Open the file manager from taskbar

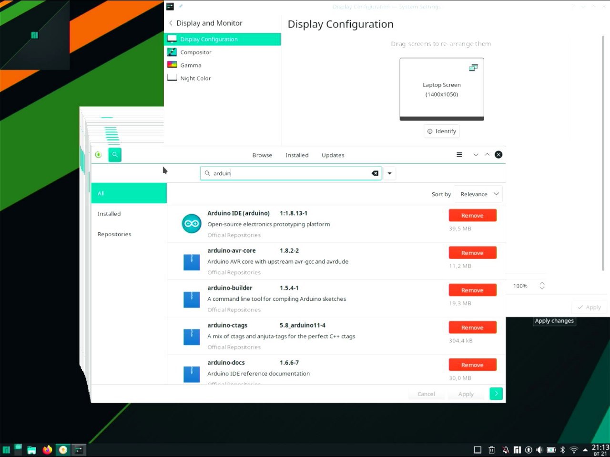point(32,450)
